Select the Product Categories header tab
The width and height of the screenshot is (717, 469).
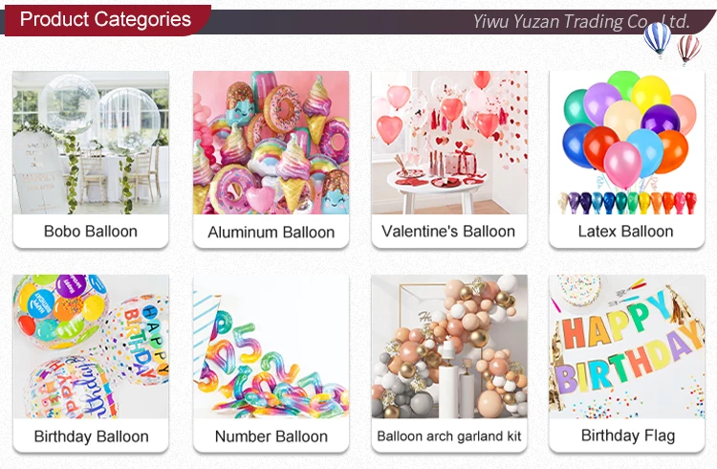click(x=105, y=20)
